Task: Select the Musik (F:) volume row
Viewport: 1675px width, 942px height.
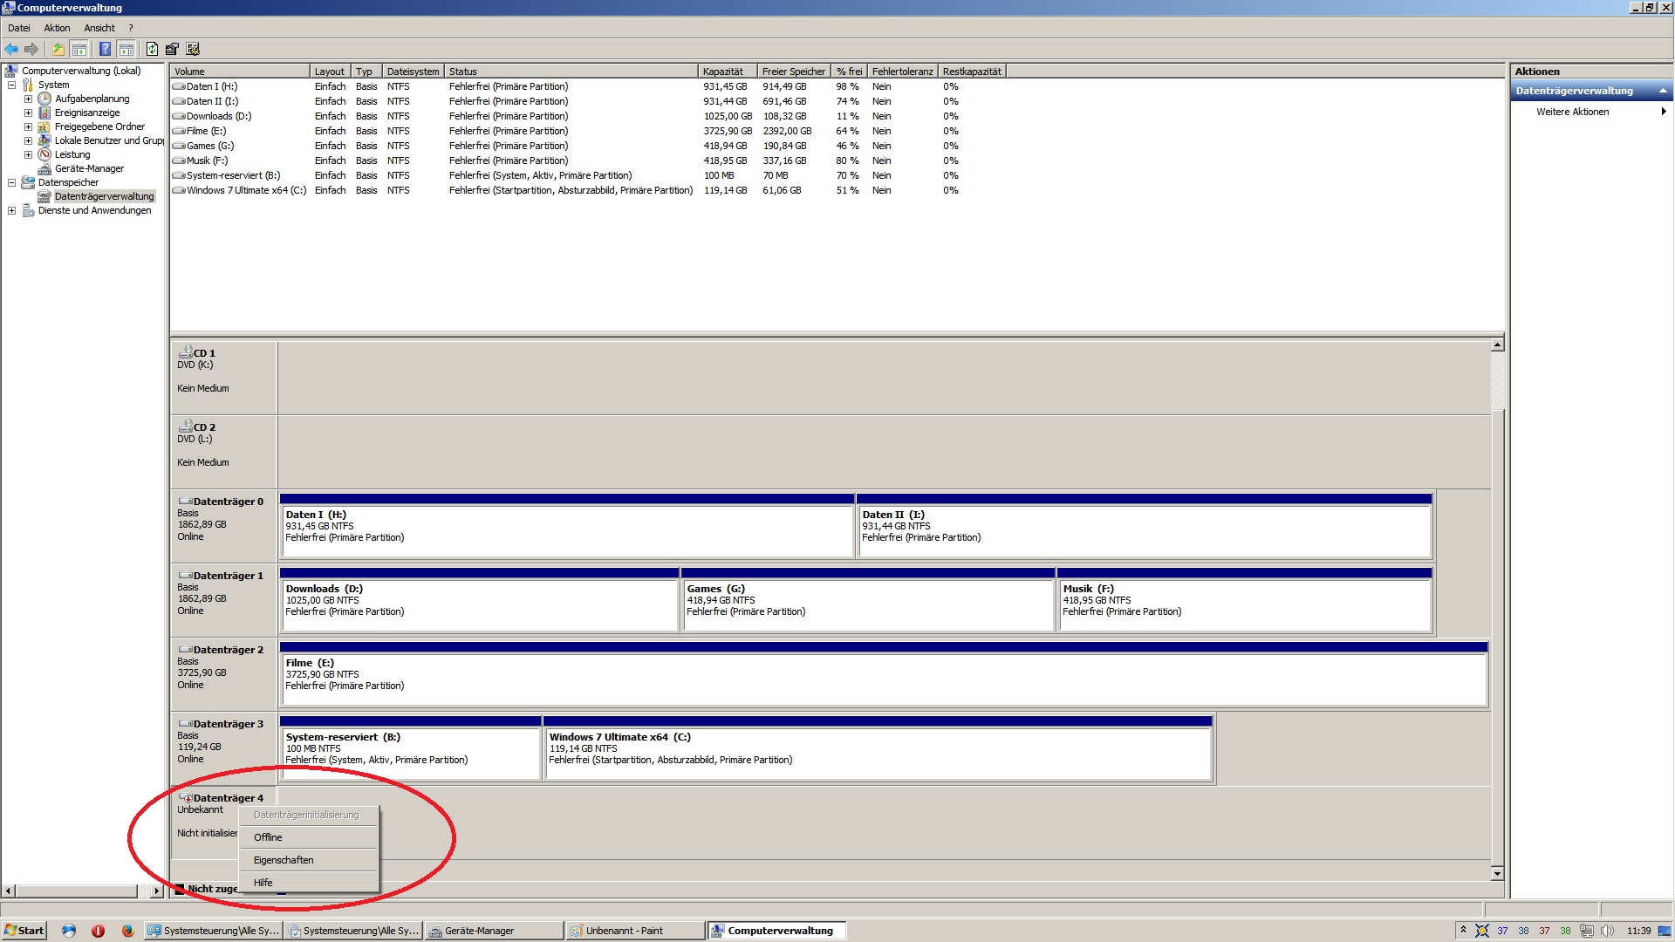Action: 566,160
